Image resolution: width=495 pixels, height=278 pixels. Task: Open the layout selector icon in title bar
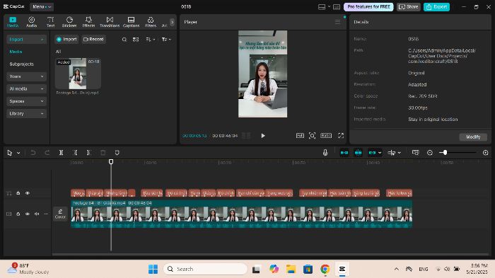324,6
